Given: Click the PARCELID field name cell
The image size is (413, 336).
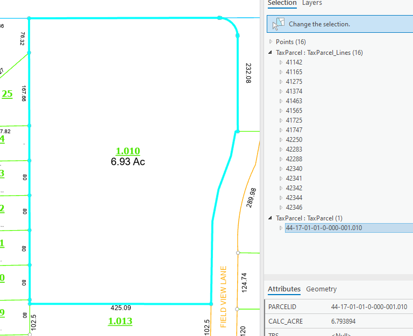Looking at the screenshot, I should [x=282, y=307].
